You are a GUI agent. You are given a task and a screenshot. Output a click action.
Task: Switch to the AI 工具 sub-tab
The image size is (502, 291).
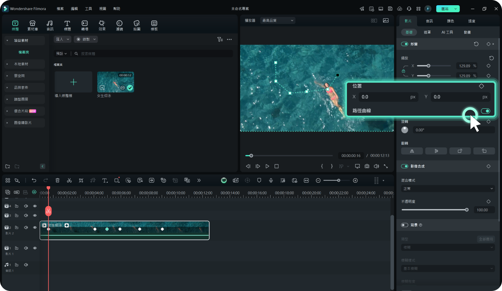tap(447, 32)
